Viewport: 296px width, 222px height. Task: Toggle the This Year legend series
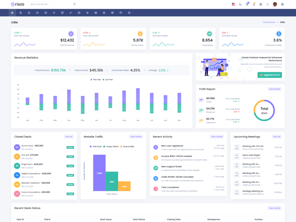click(95, 80)
